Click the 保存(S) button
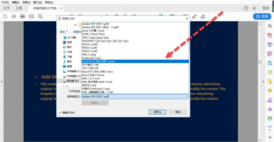Viewport: 274px width, 142px height. (x=158, y=112)
